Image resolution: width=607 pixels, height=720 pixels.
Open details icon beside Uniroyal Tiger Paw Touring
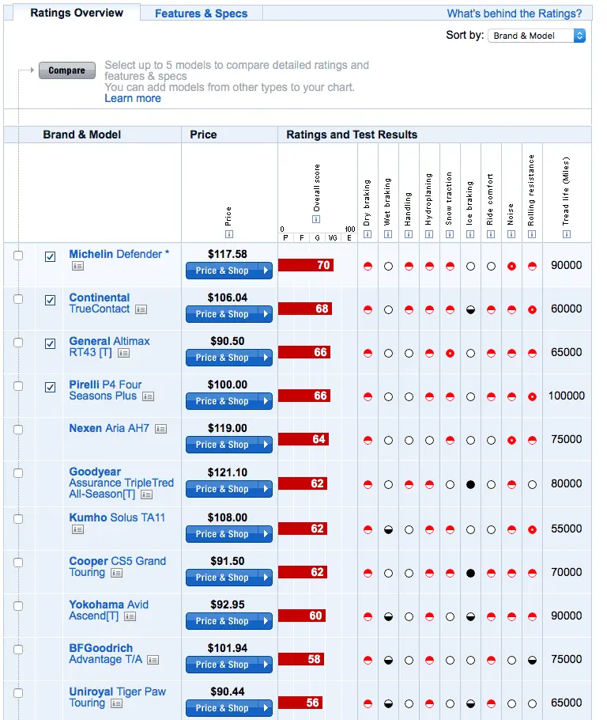[116, 703]
